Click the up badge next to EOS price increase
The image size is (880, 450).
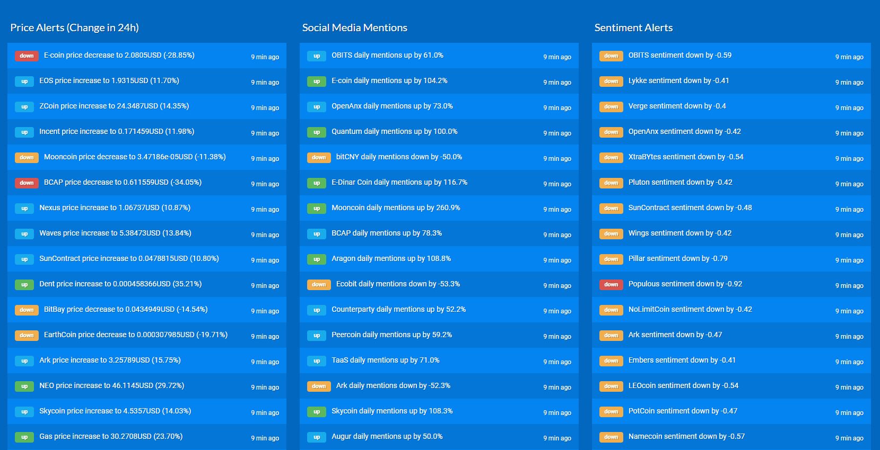(x=24, y=81)
